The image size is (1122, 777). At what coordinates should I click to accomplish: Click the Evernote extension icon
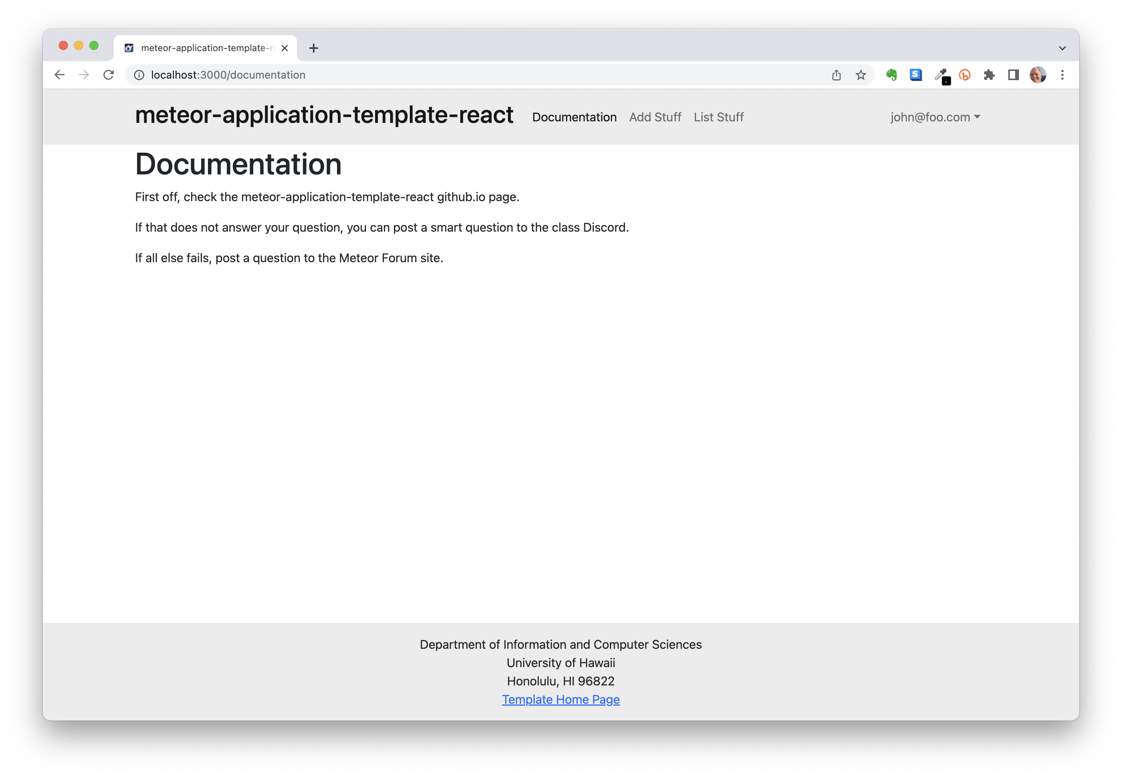[891, 75]
